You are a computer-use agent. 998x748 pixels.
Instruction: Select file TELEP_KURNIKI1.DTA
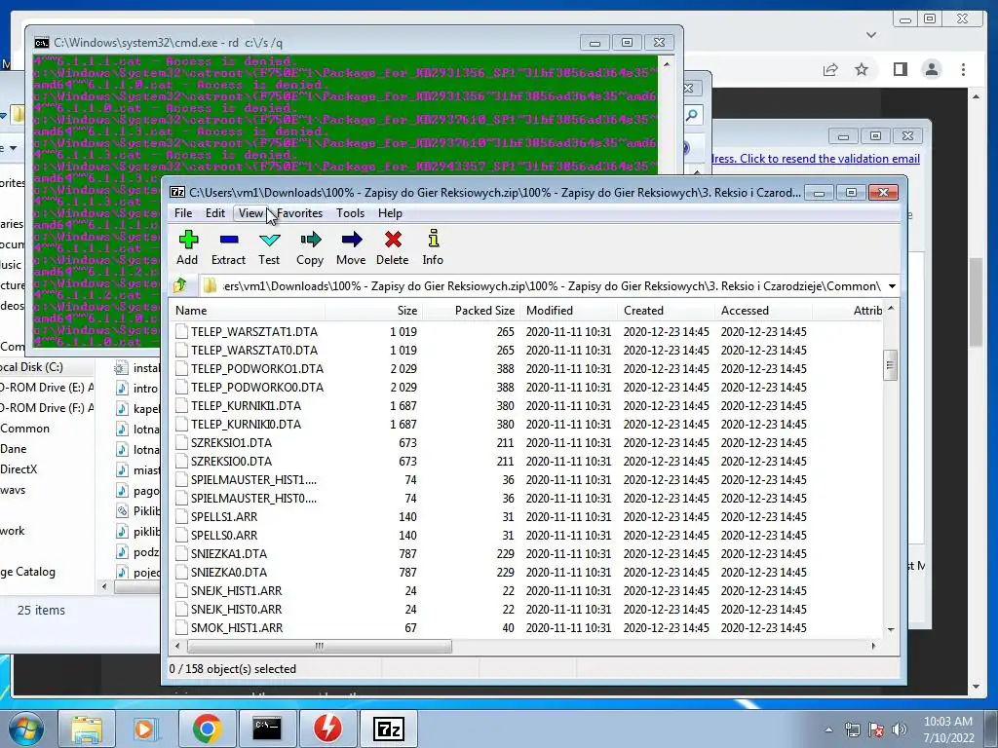246,405
